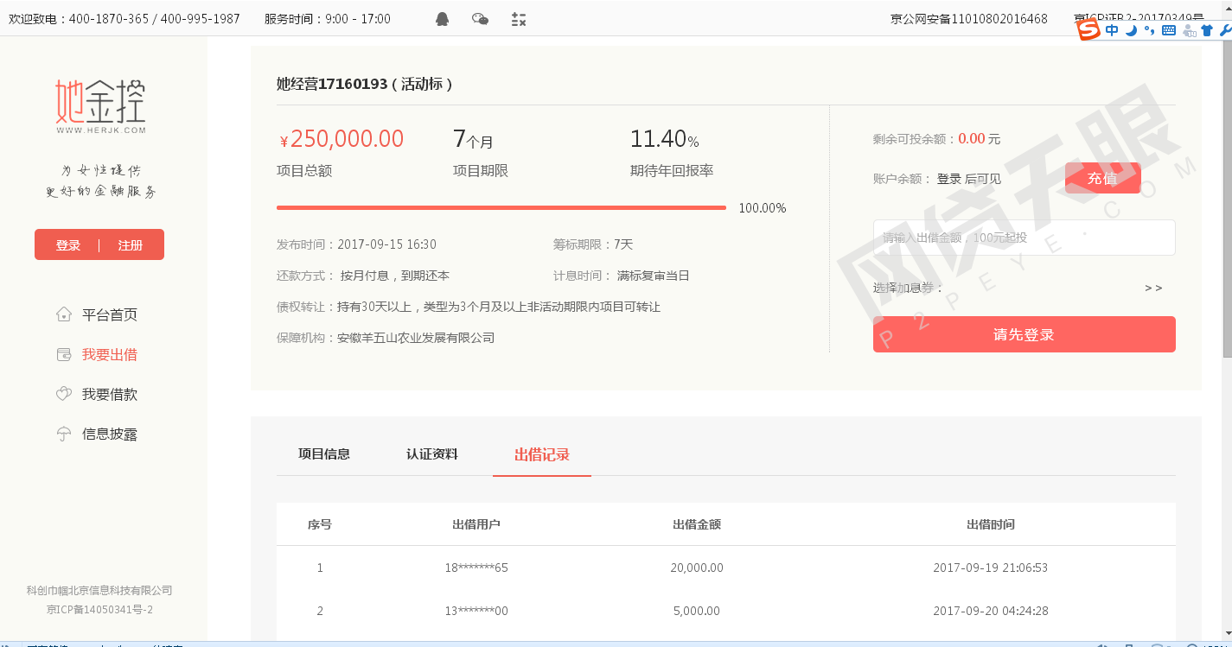Click the QQ penguin icon
The image size is (1232, 647).
[x=442, y=19]
